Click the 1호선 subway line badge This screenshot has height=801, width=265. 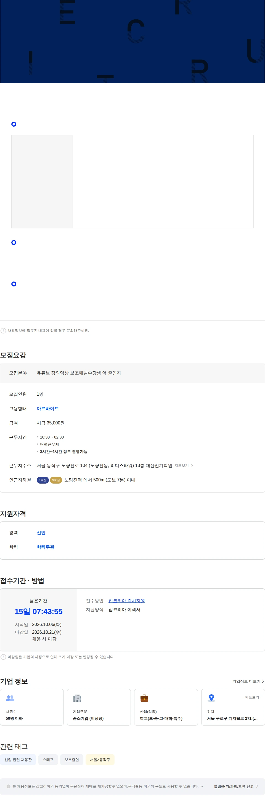(43, 480)
